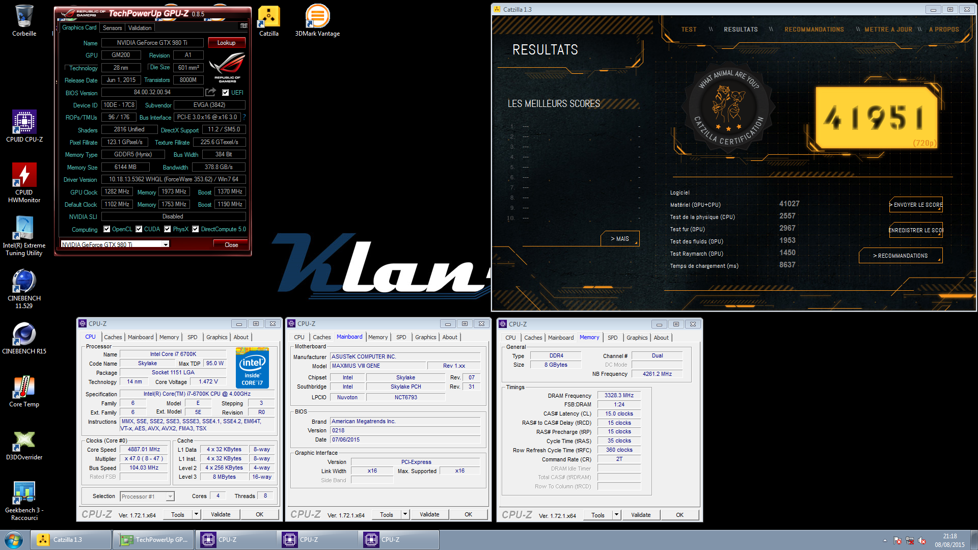
Task: Open Caches tab in first CPU-Z window
Action: click(x=113, y=337)
